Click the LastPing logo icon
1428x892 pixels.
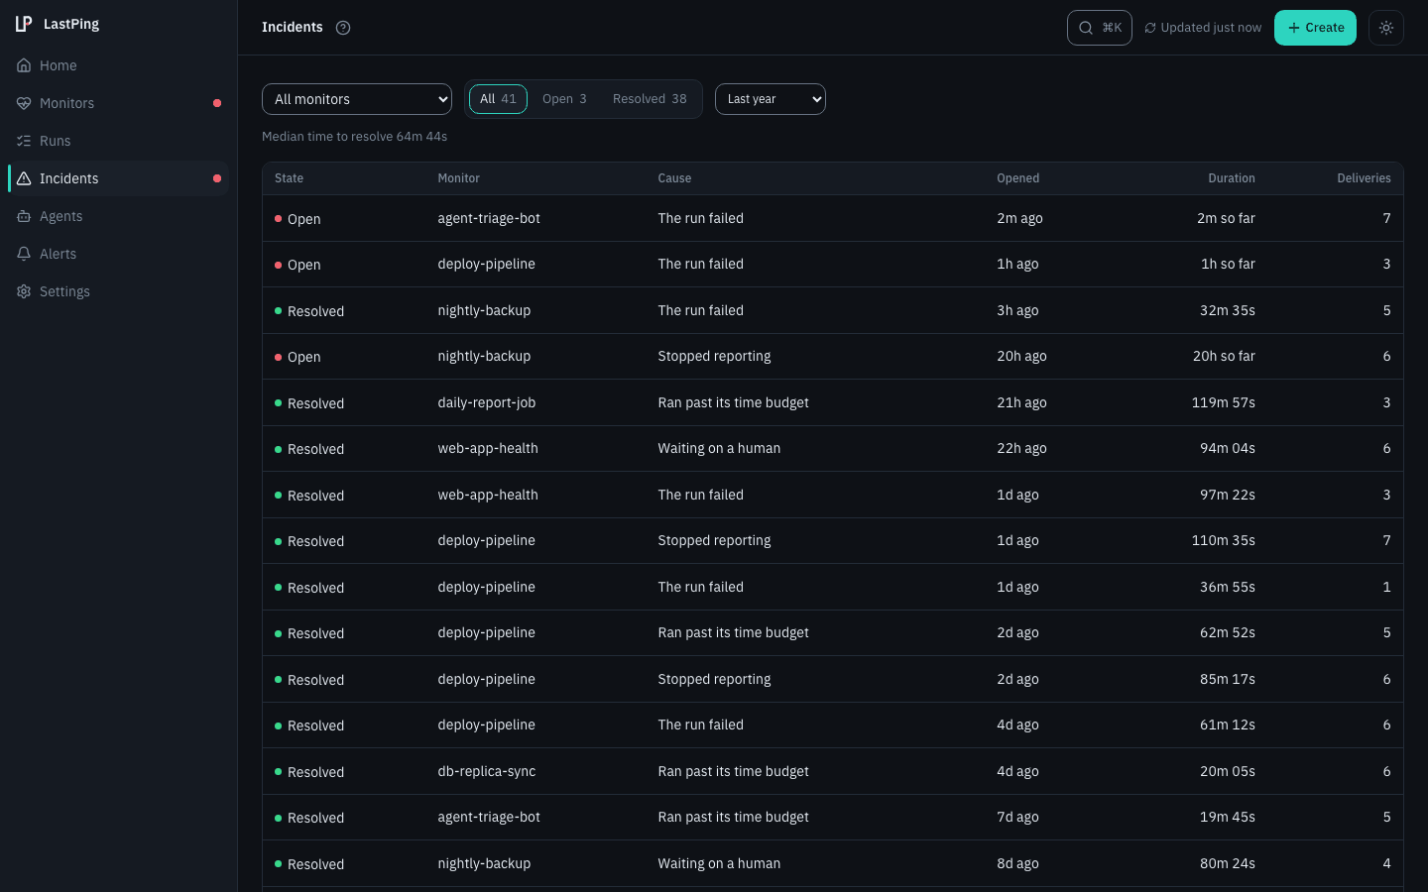tap(24, 24)
